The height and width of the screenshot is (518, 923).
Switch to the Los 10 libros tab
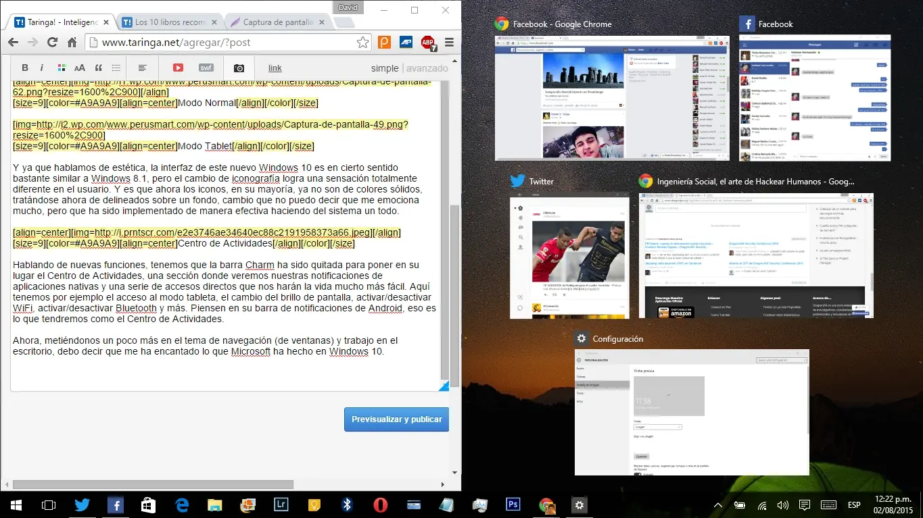(169, 22)
